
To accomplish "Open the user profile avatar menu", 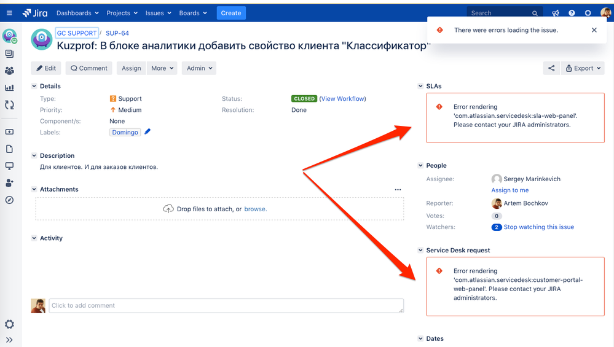I will tap(605, 12).
